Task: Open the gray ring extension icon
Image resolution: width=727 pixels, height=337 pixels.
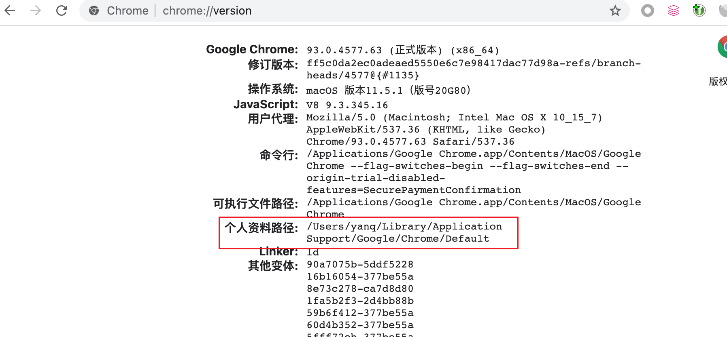Action: [x=648, y=11]
